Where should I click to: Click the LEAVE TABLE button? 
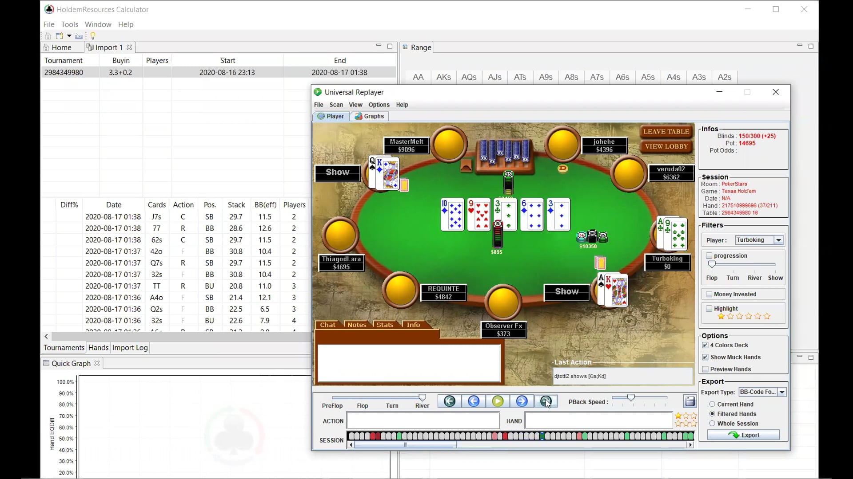tap(666, 132)
